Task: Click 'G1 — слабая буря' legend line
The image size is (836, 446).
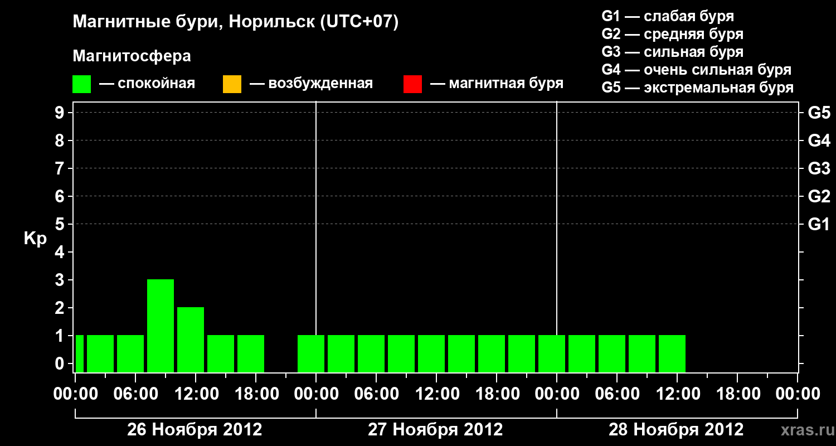Action: click(668, 16)
